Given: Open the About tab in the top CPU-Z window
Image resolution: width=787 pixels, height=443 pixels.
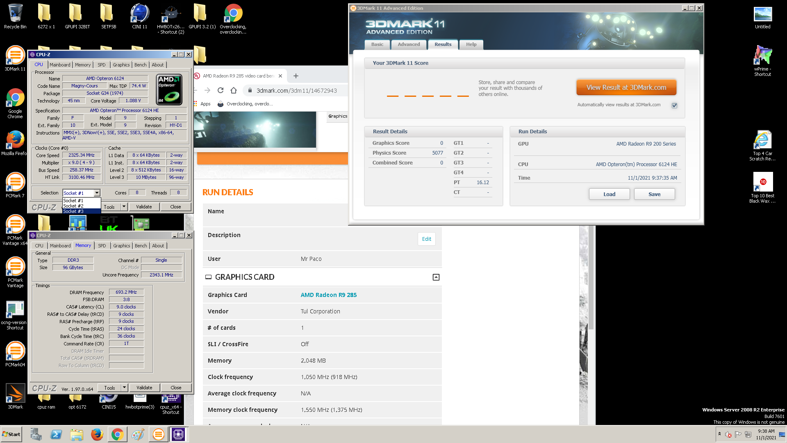Looking at the screenshot, I should 158,65.
